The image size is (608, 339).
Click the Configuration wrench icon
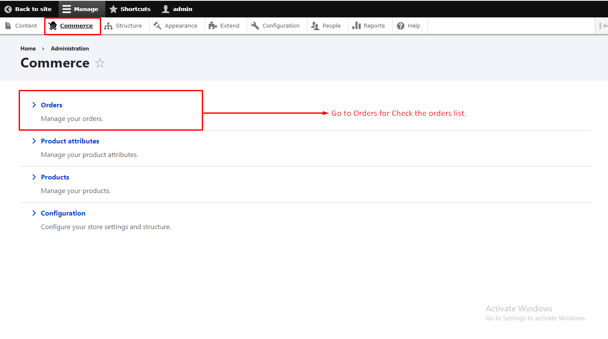pos(255,26)
